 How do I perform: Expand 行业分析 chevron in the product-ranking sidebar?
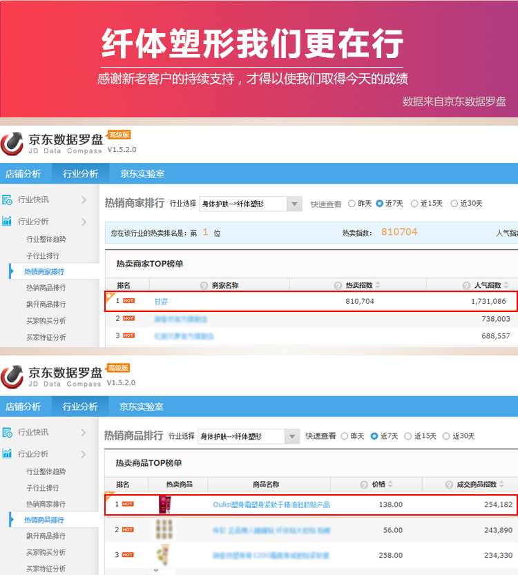pos(84,454)
